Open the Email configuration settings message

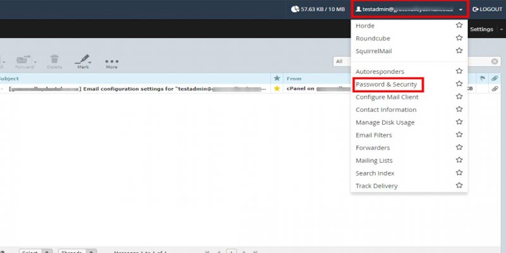coord(139,89)
